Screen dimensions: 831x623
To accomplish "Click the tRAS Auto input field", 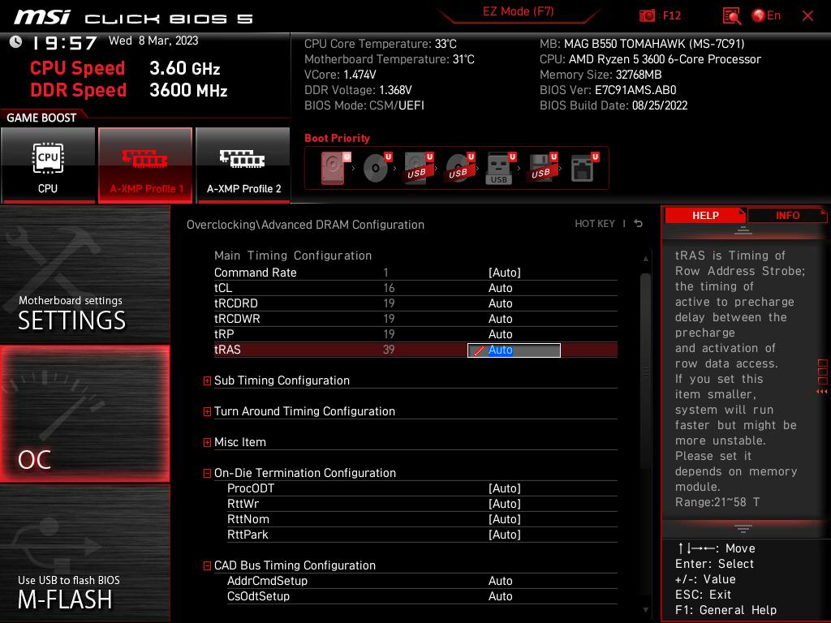I will (514, 350).
